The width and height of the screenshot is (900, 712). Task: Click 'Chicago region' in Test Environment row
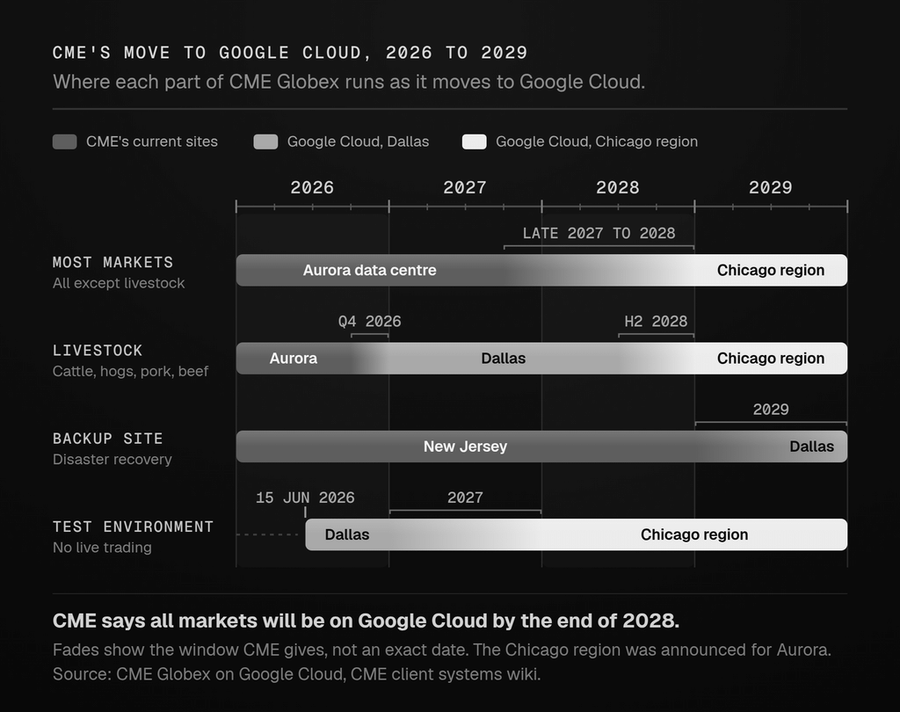[694, 534]
